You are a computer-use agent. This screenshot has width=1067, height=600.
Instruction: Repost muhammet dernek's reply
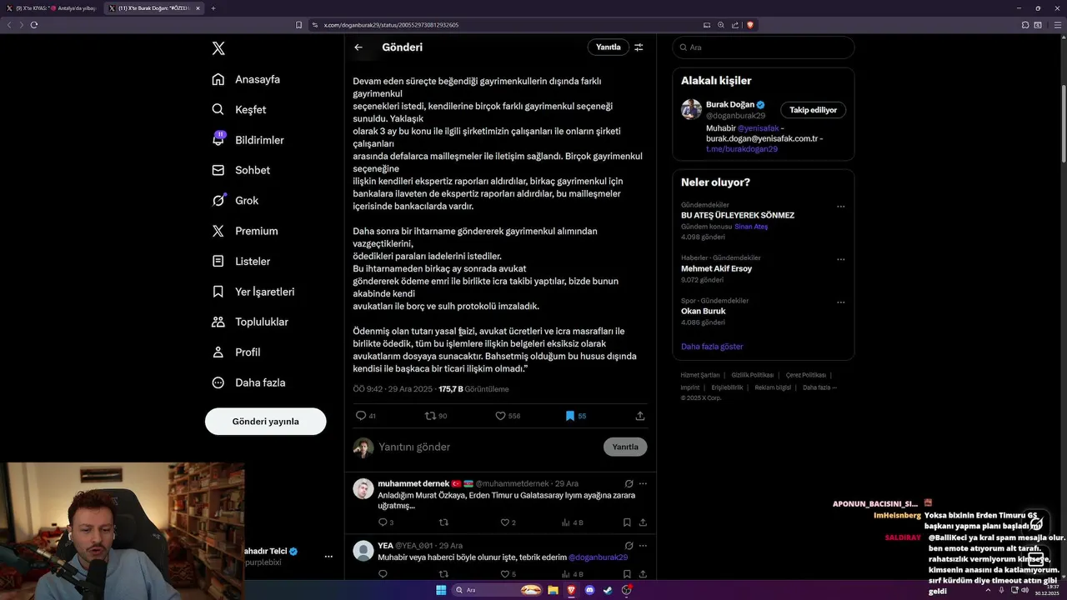(443, 522)
